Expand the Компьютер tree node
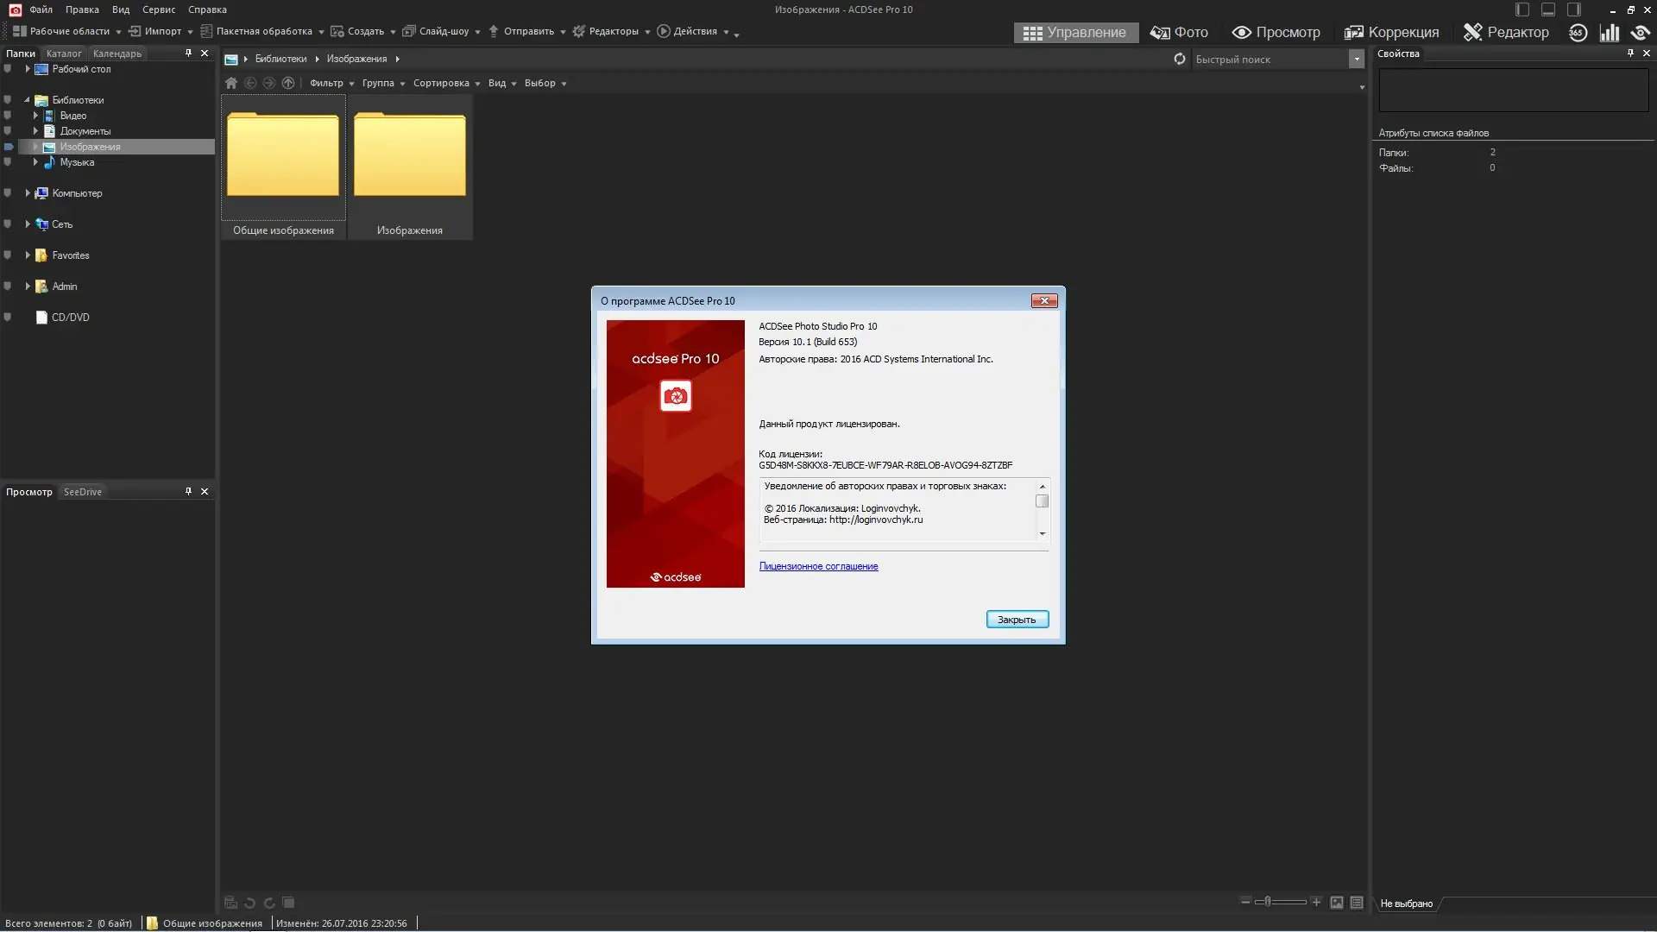The image size is (1657, 932). click(x=27, y=192)
